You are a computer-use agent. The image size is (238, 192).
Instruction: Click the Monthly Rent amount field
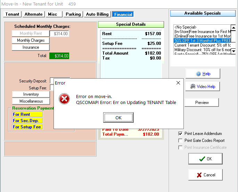[x=59, y=34]
